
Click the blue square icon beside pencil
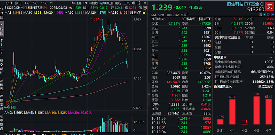click(x=269, y=15)
